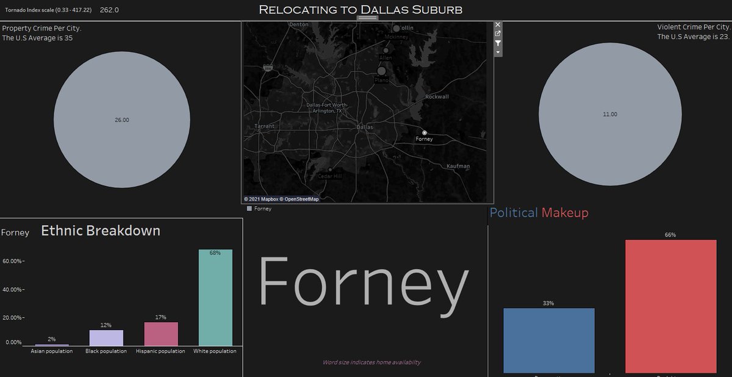Image resolution: width=732 pixels, height=377 pixels.
Task: Open the dropdown caret on the map tooltip toolbar
Action: (498, 52)
